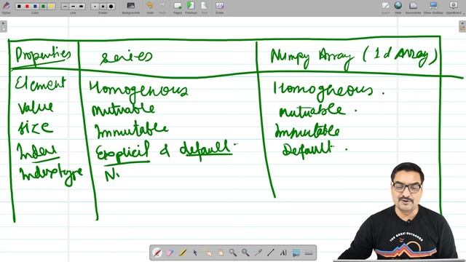Select the blue pen color

(x=35, y=6)
